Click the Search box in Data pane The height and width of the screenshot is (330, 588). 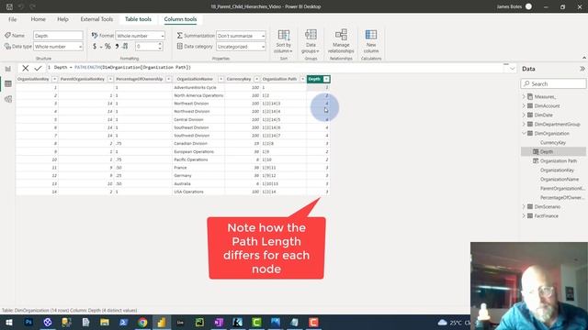coord(553,83)
